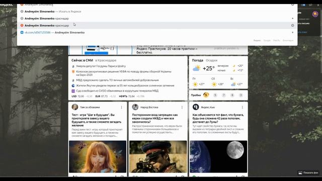Click the praying girl image thumbnail
Viewport: 322px width, 181px height.
tap(98, 156)
